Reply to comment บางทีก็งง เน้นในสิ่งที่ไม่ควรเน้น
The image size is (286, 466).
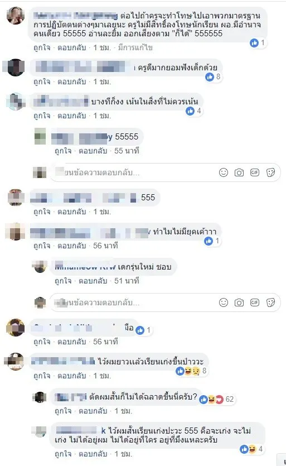(71, 116)
